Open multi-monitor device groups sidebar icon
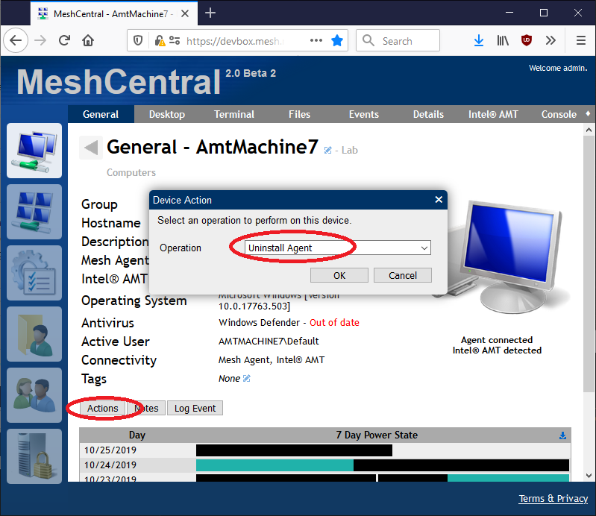The image size is (596, 516). (34, 212)
